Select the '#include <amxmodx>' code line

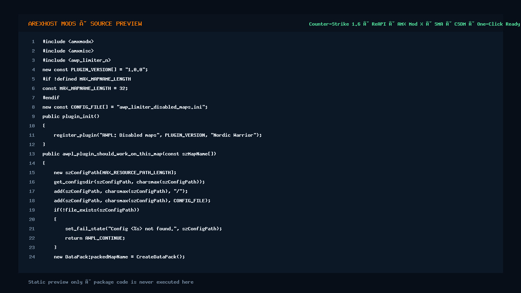(x=68, y=42)
